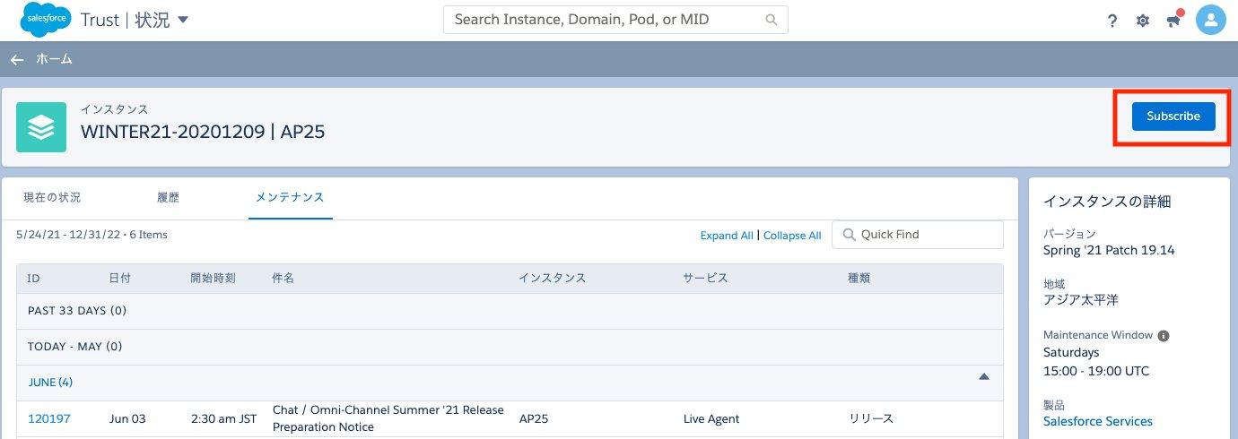This screenshot has width=1238, height=439.
Task: Click the Collapse All link
Action: tap(792, 236)
